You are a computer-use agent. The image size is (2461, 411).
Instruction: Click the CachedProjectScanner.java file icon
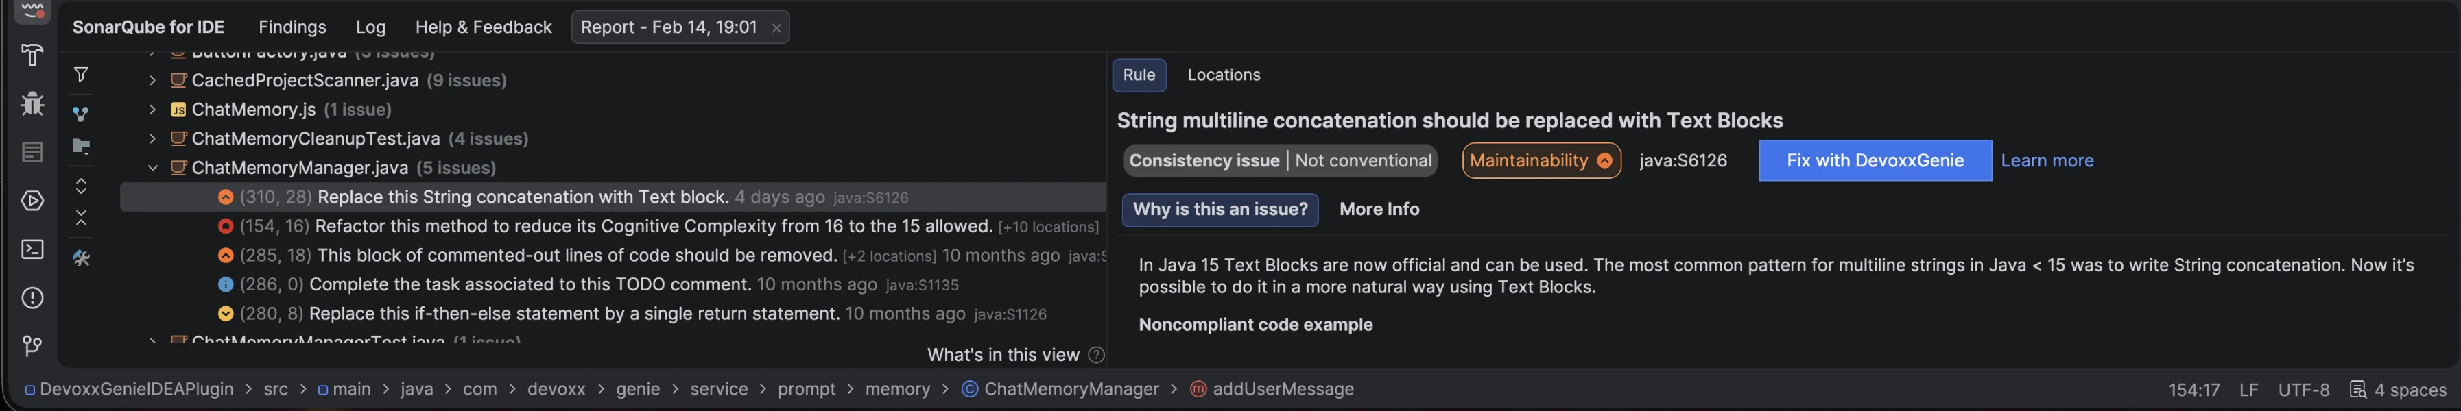click(x=178, y=80)
